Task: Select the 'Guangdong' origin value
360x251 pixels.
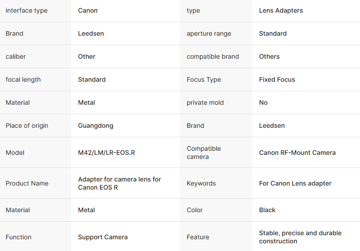Action: (x=95, y=125)
